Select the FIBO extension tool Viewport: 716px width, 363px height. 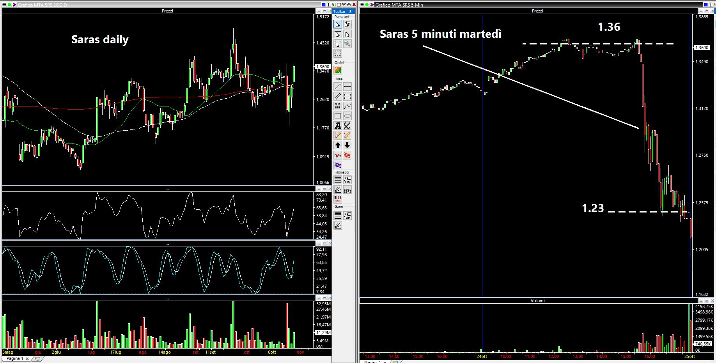click(x=347, y=180)
